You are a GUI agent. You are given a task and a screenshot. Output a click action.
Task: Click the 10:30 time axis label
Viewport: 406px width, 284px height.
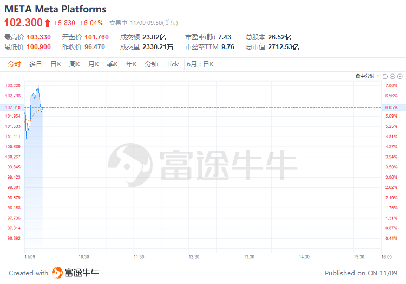pos(83,257)
